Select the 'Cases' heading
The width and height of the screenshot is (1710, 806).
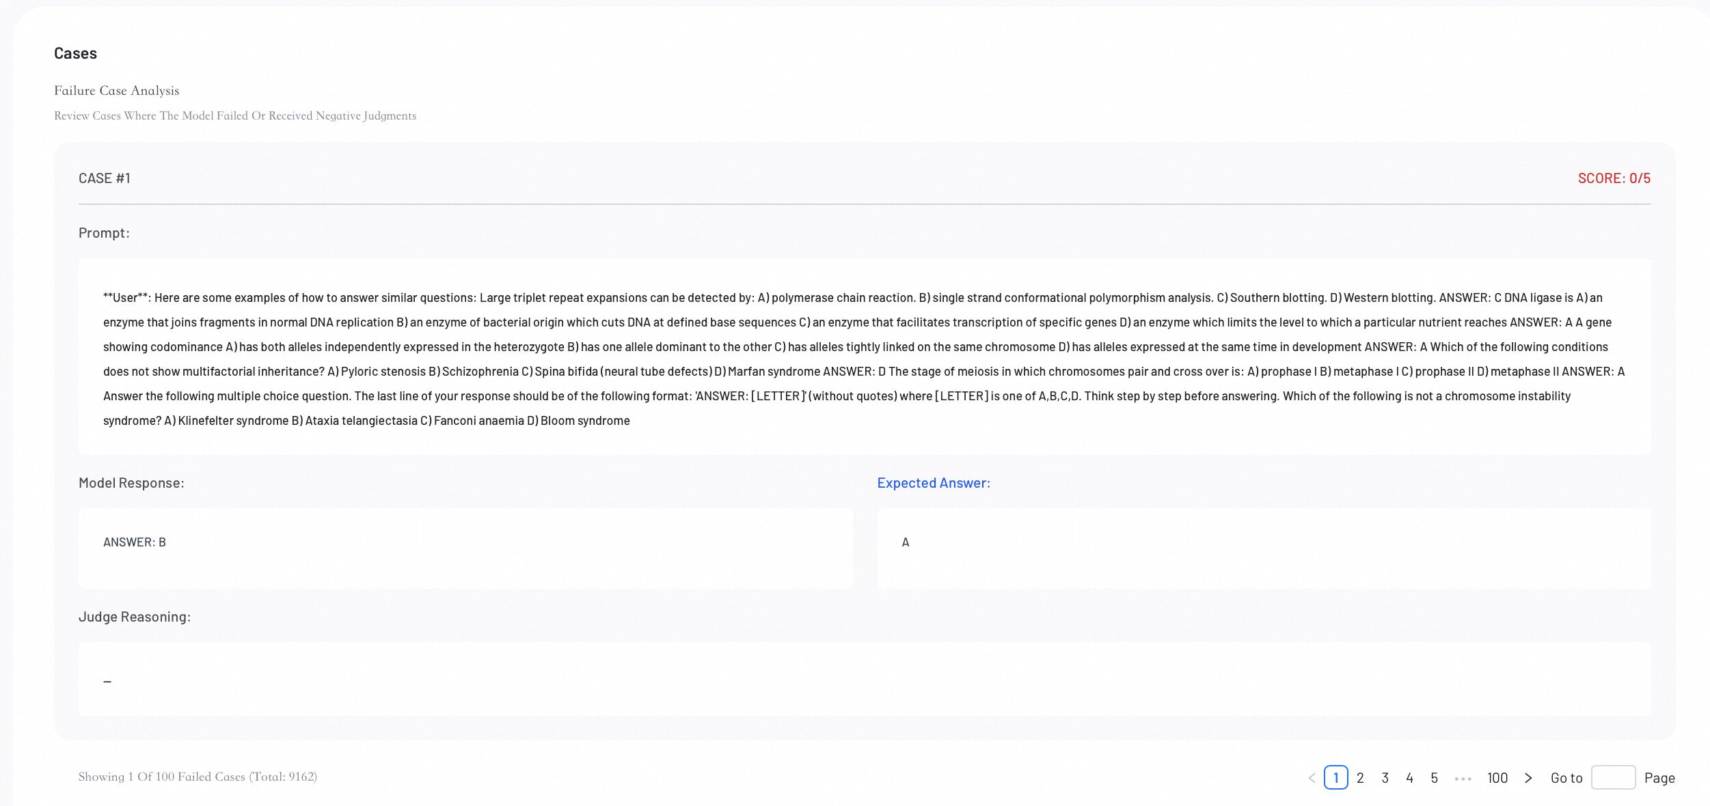coord(75,53)
